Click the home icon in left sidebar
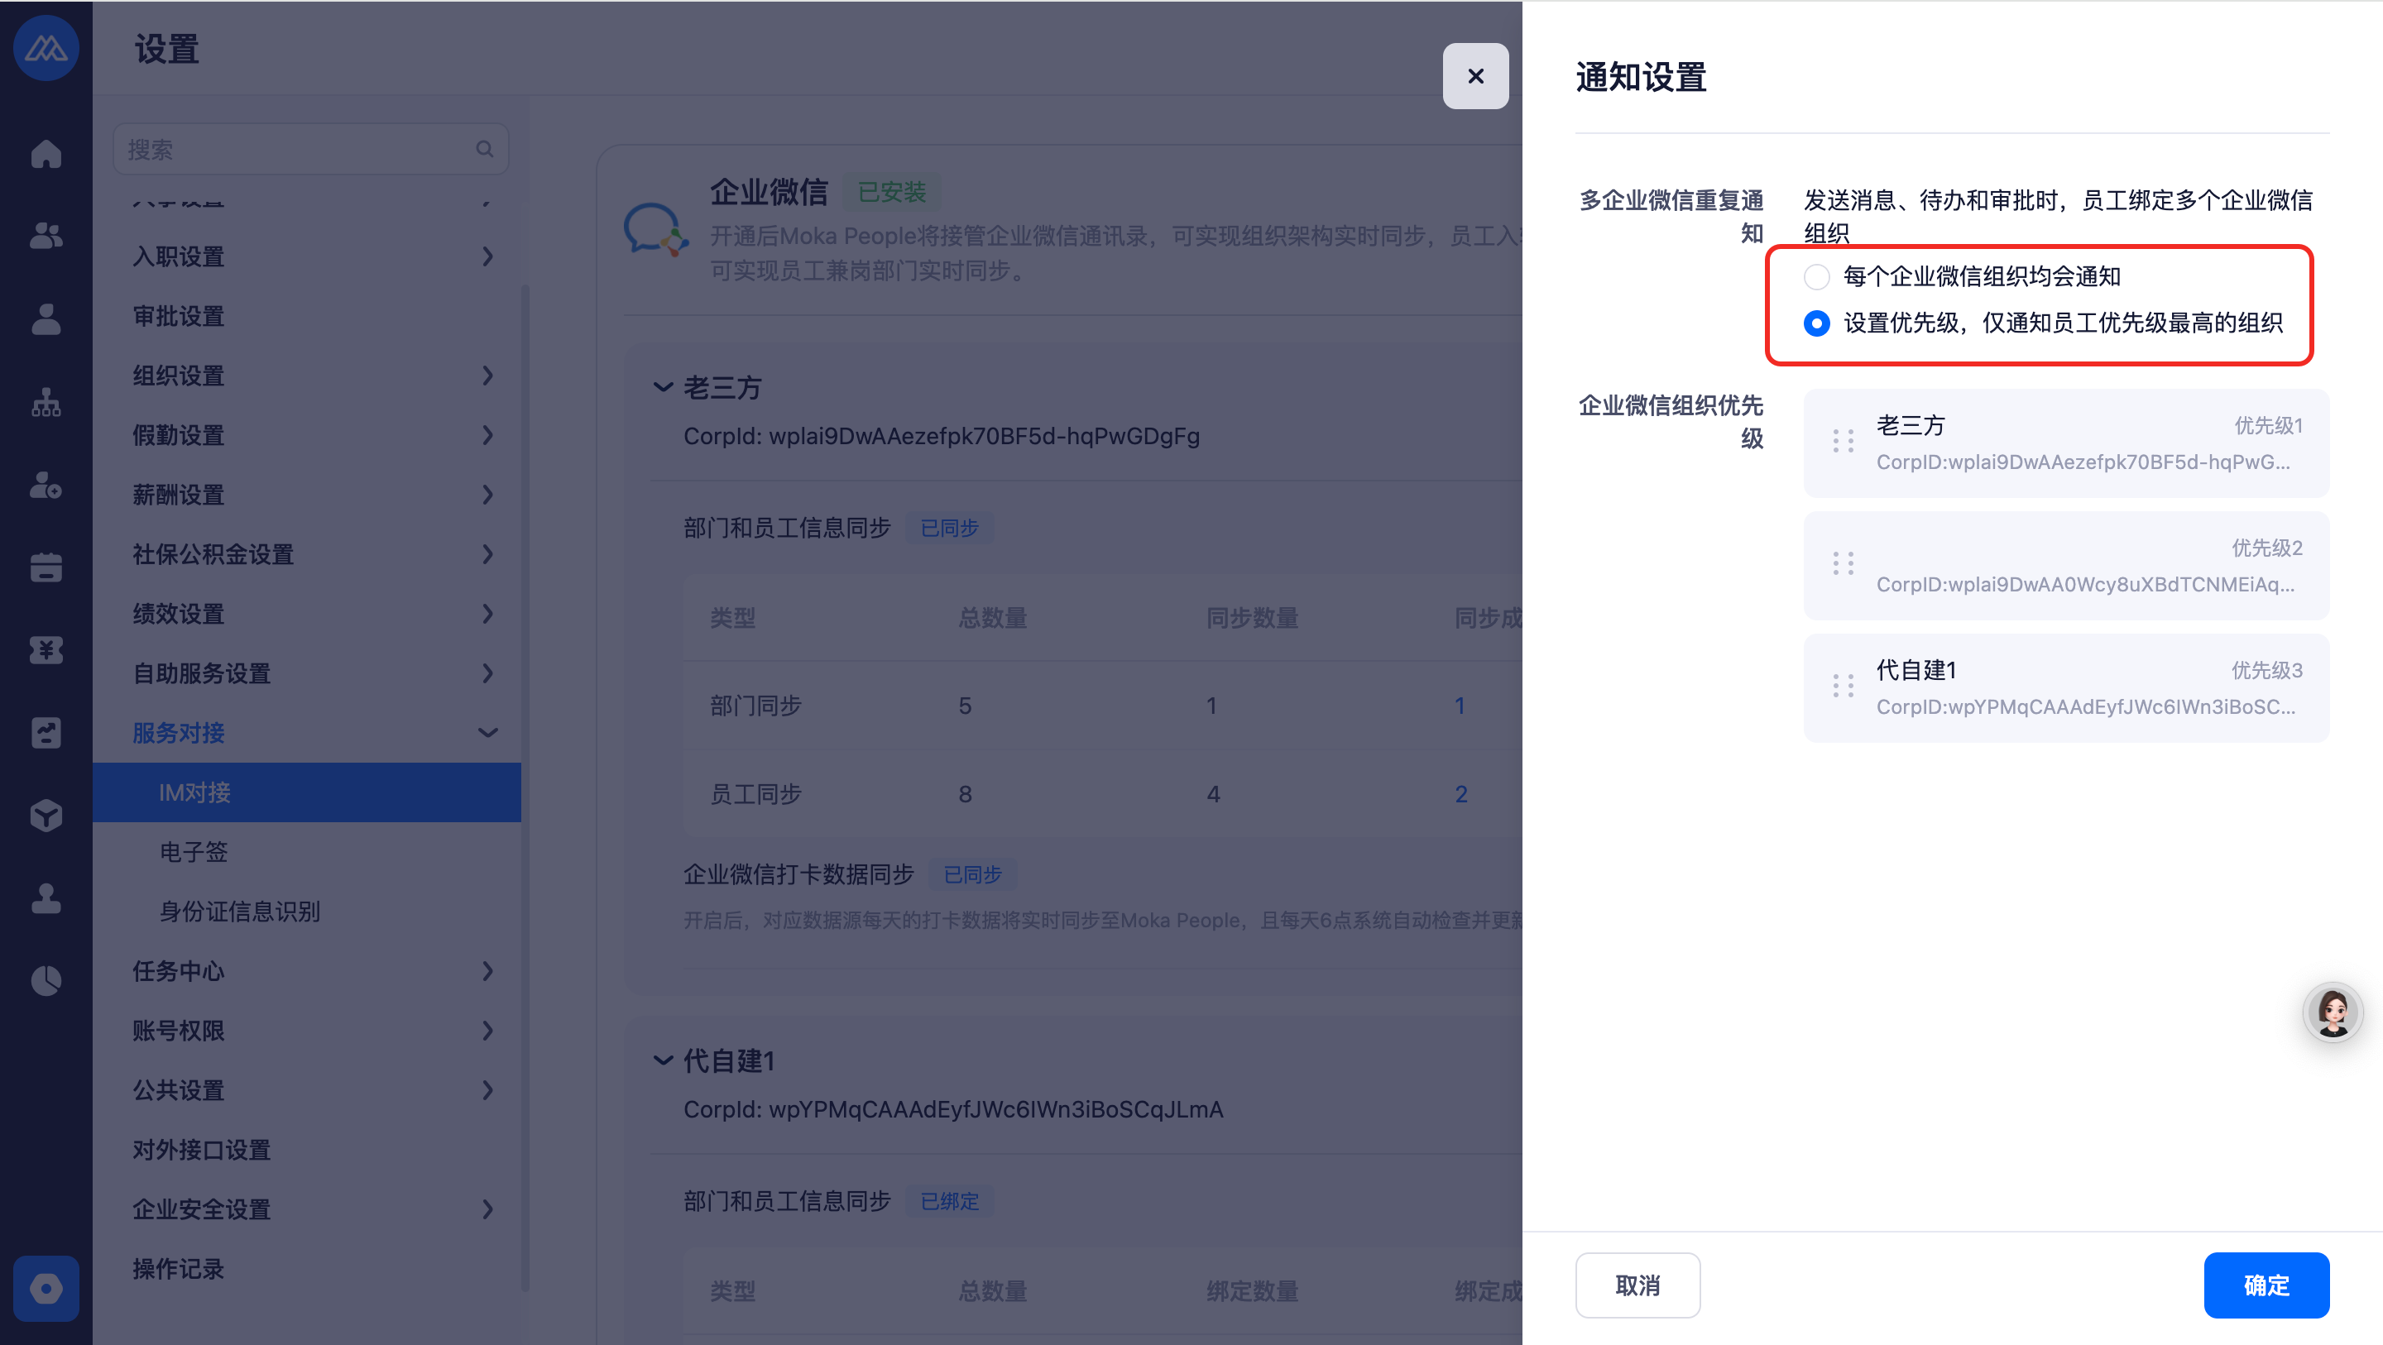 point(46,154)
